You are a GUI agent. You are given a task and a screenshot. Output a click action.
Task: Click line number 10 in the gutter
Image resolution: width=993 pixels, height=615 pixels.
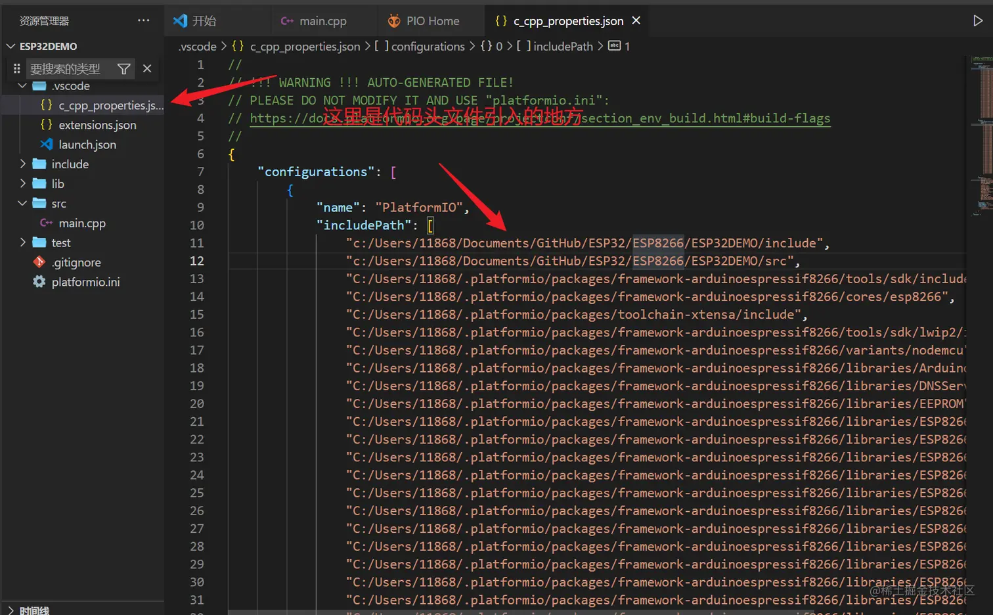(x=197, y=225)
